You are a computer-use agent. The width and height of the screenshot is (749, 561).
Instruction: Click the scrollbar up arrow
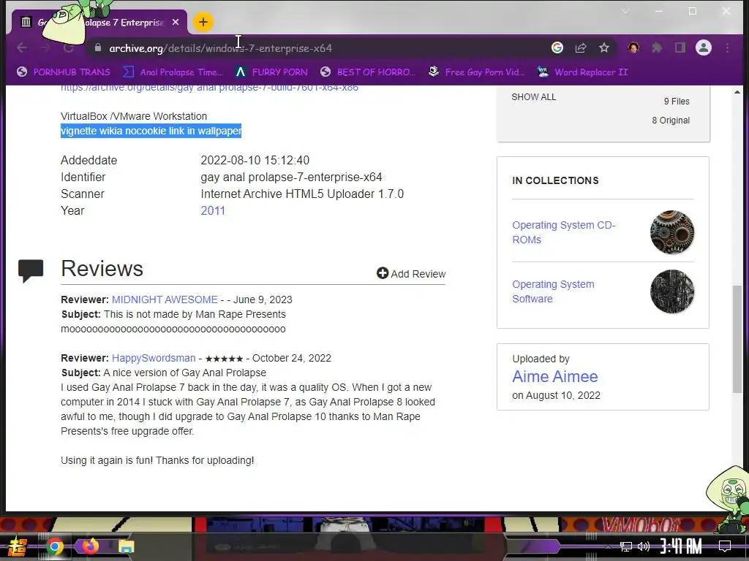[x=737, y=91]
